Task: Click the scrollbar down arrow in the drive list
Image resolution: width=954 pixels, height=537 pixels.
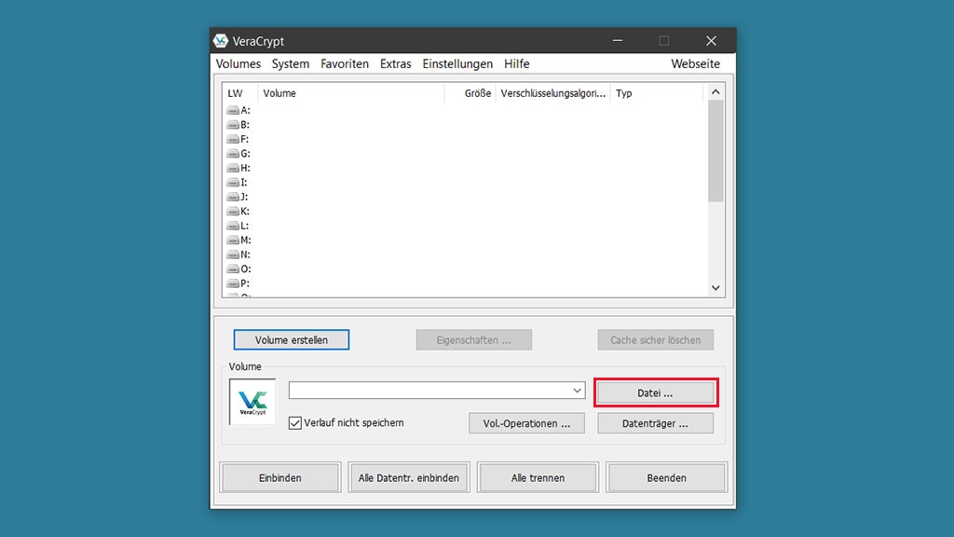Action: 715,287
